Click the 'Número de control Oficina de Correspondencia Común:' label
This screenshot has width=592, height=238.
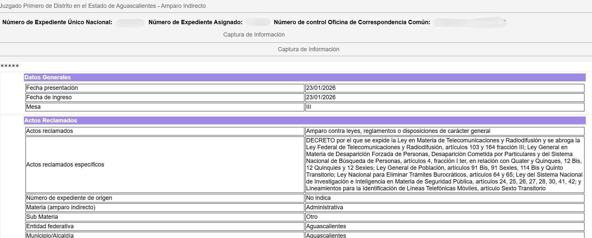pos(352,22)
